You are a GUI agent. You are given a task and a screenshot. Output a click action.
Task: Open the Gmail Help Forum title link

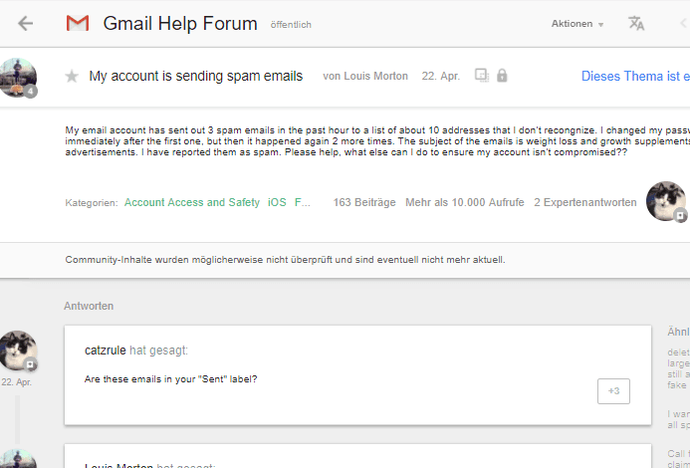pyautogui.click(x=180, y=23)
